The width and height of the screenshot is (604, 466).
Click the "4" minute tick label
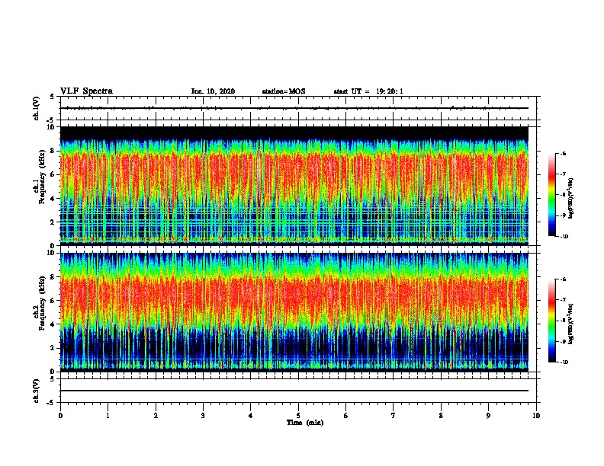(250, 416)
